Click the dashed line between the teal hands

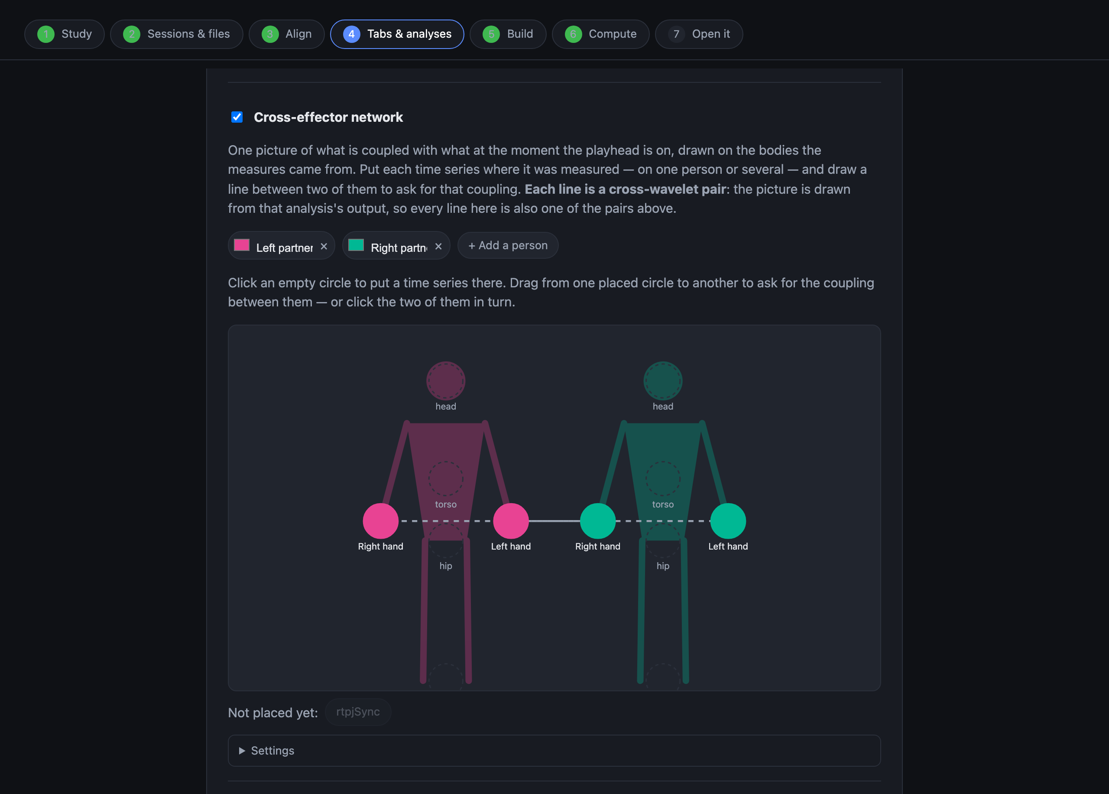coord(663,521)
